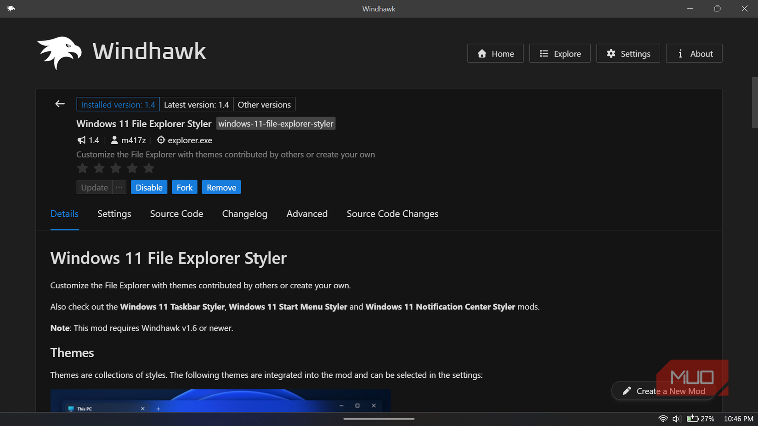Open the Other versions list
This screenshot has width=758, height=426.
click(x=264, y=105)
